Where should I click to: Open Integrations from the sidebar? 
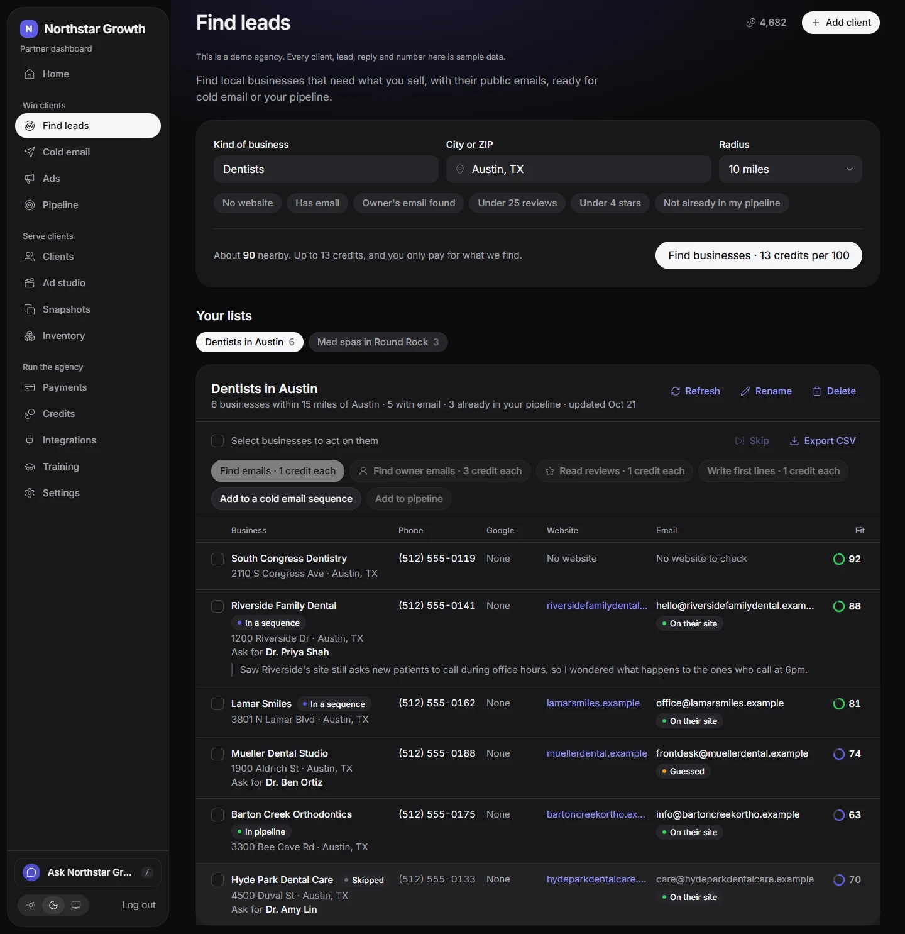(88, 440)
